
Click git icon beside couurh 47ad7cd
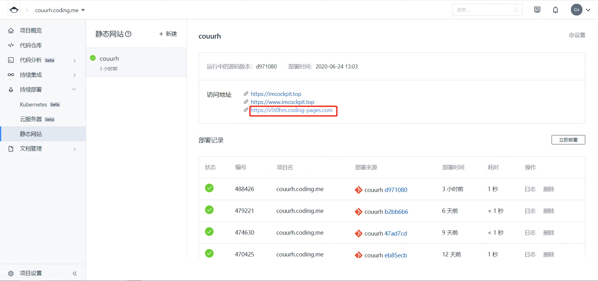(358, 233)
